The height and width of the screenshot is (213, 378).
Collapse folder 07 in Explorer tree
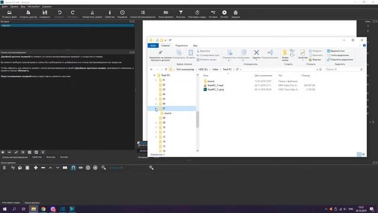pyautogui.click(x=156, y=108)
